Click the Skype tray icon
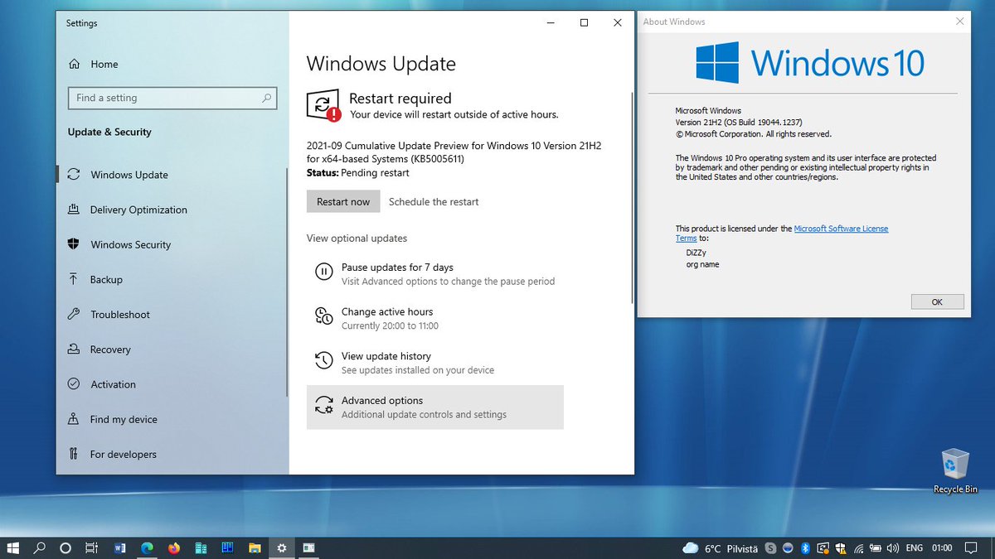 (x=771, y=548)
